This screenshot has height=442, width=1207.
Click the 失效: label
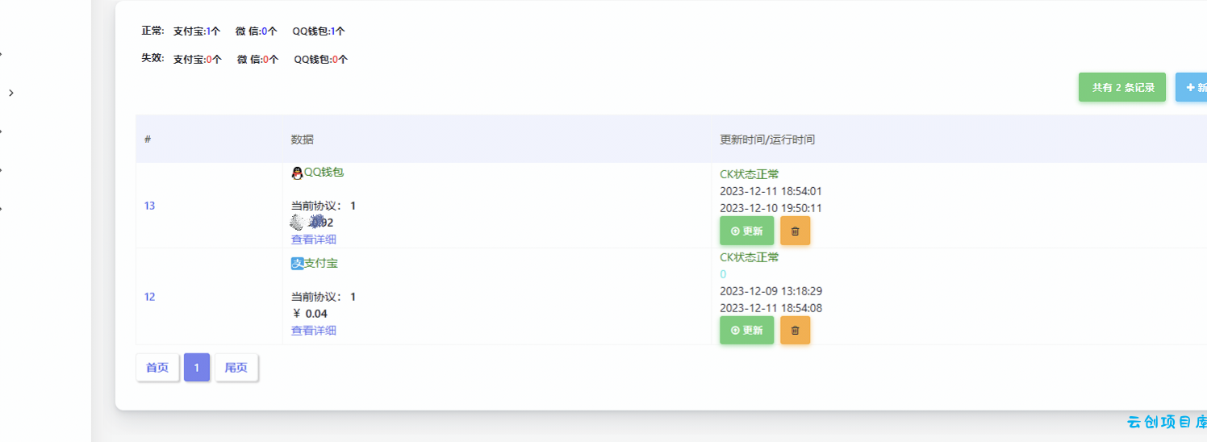tap(152, 58)
